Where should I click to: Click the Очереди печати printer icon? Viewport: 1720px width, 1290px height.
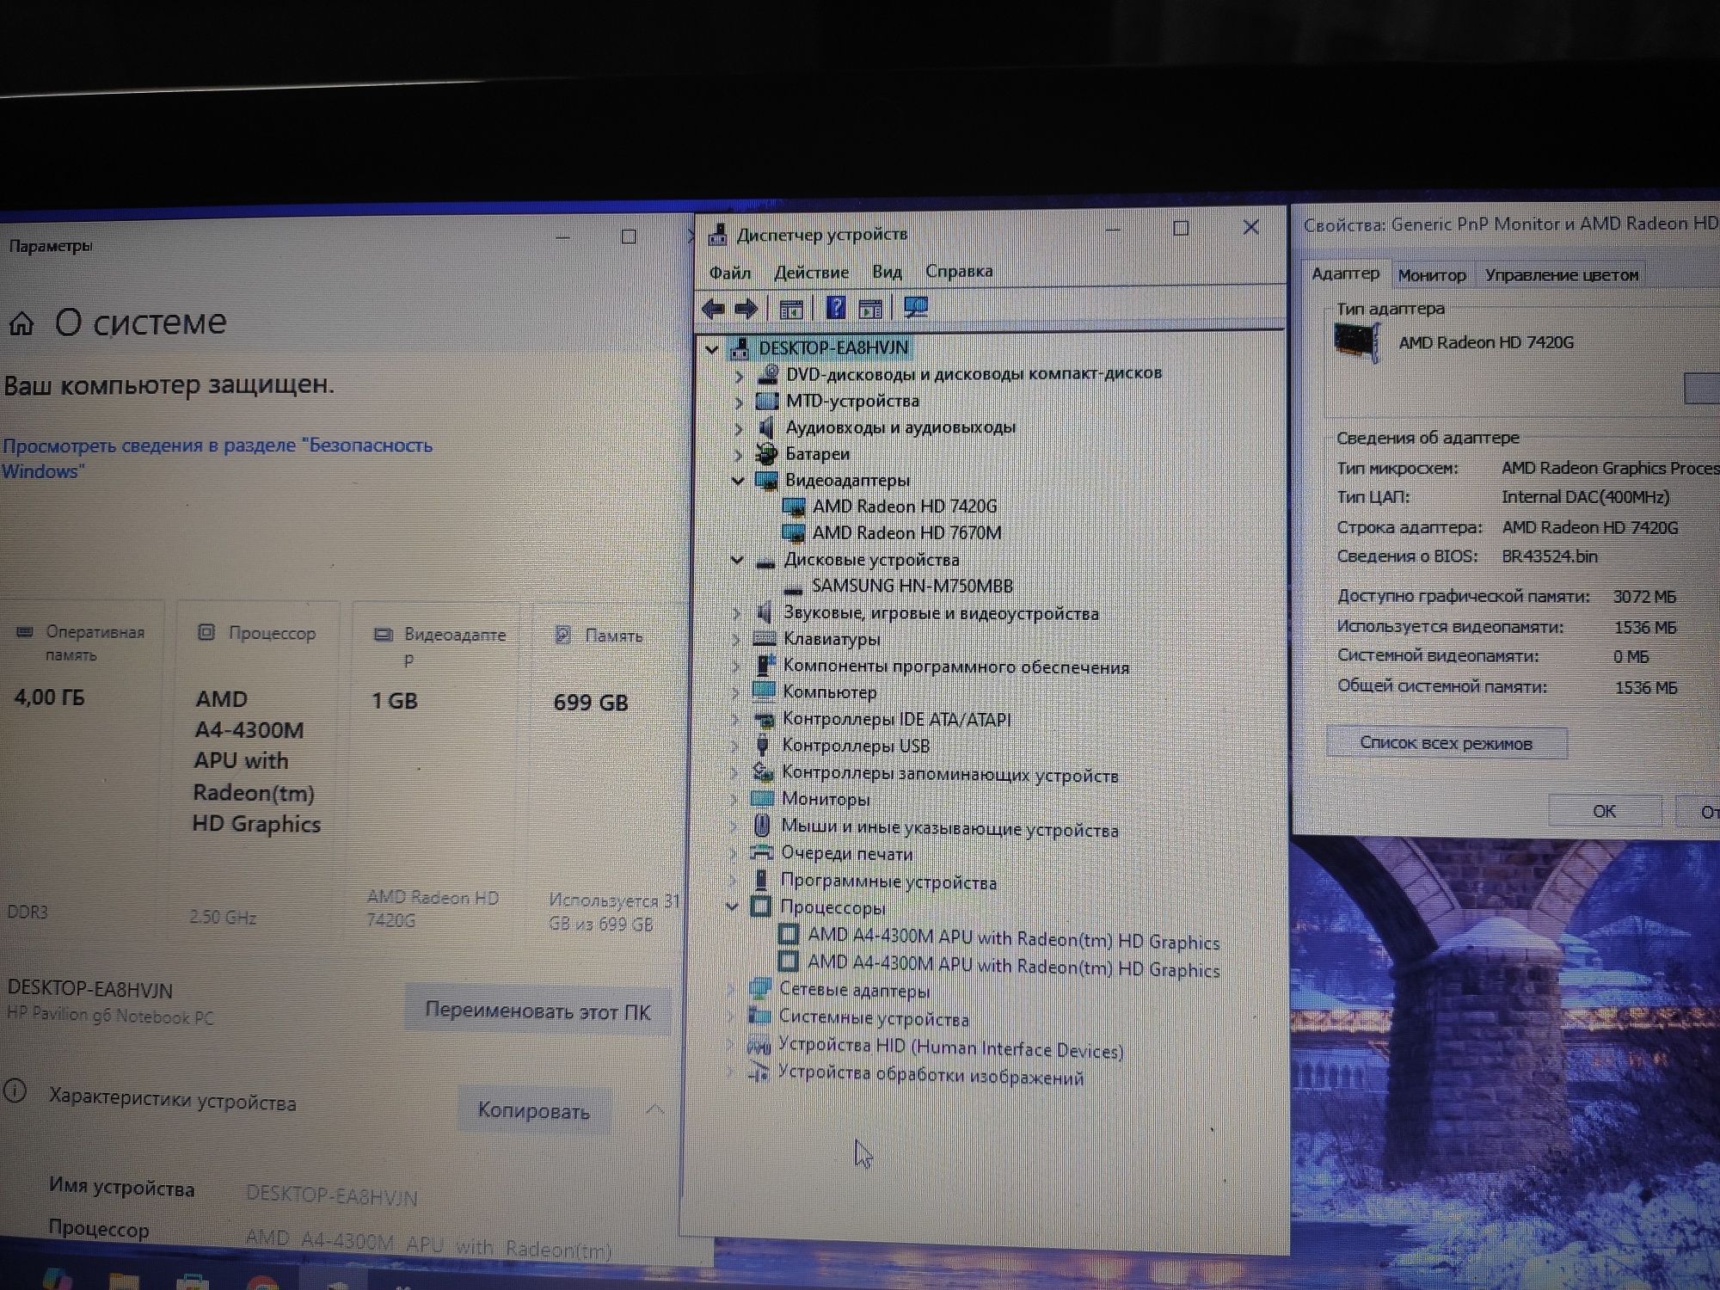(761, 853)
